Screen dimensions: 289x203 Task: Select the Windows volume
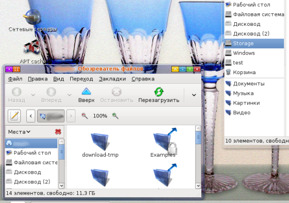pos(254,53)
